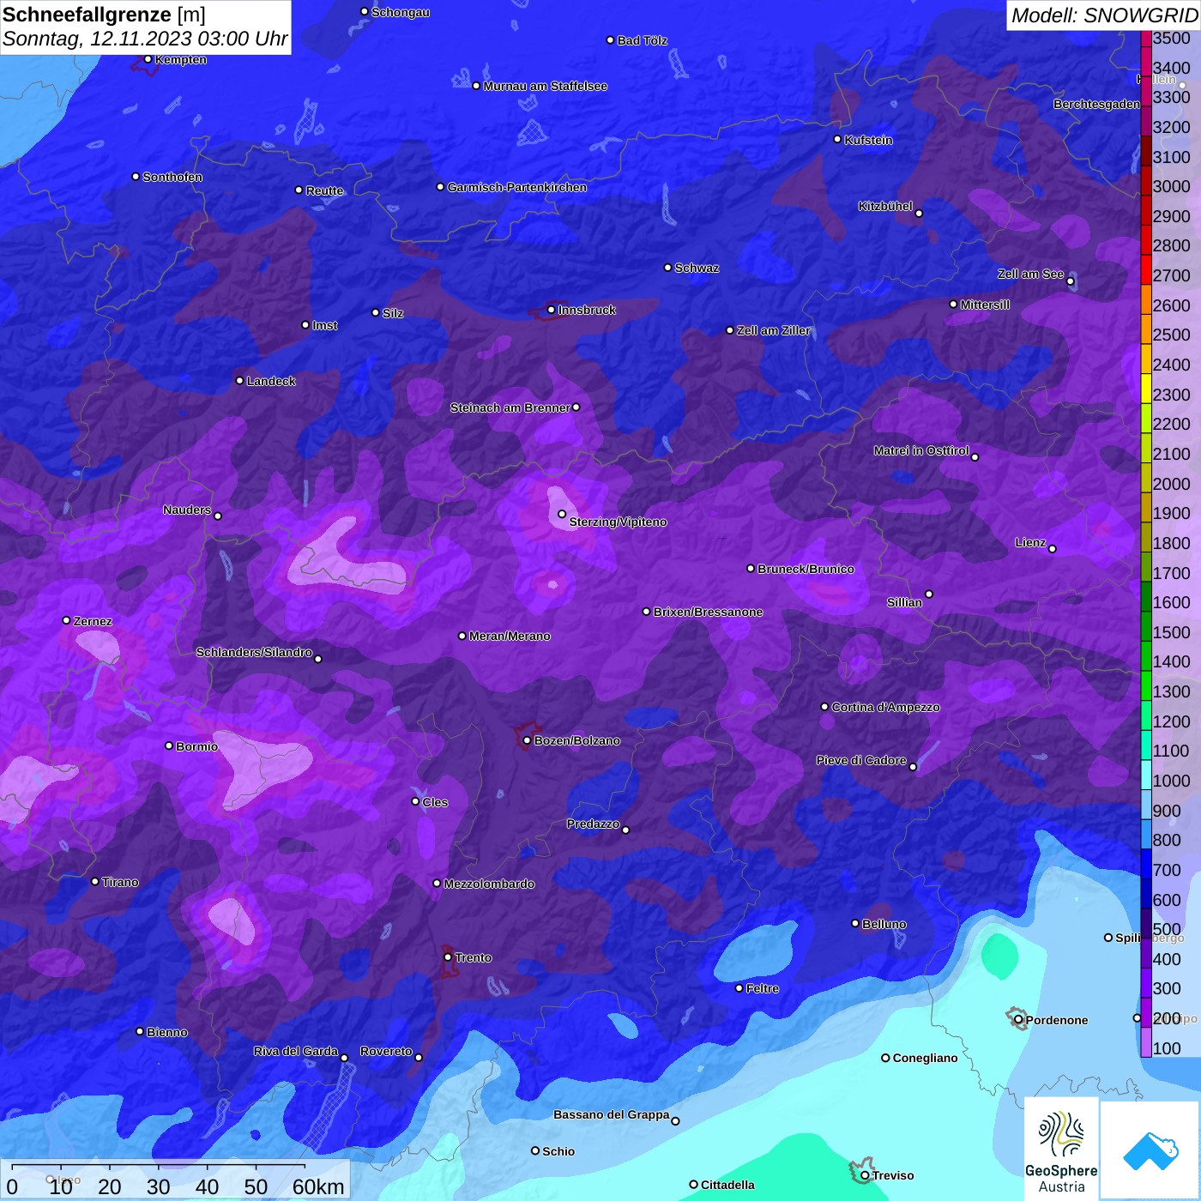Click the Trento city marker dot
Screen dimensions: 1201x1201
[448, 957]
